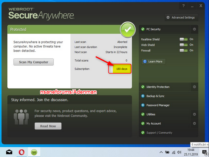Open Opera browser from taskbar
The height and width of the screenshot is (157, 209).
(x=22, y=152)
